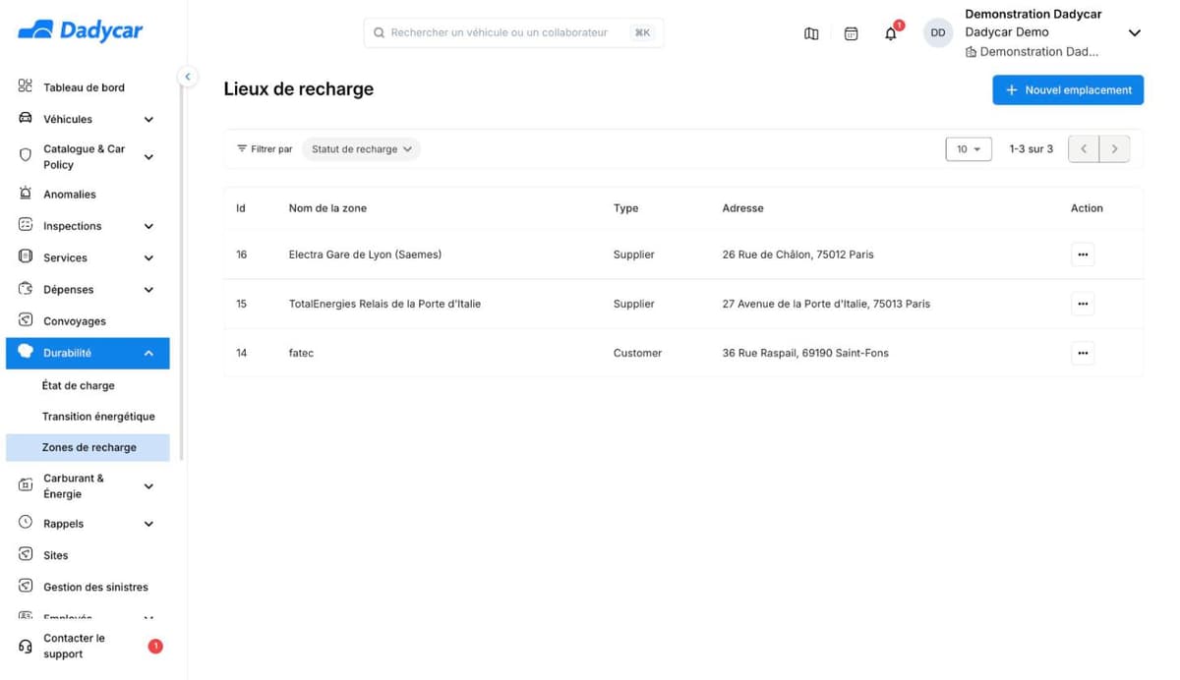Click the Nouvel emplacement button
The width and height of the screenshot is (1180, 680).
(1068, 89)
